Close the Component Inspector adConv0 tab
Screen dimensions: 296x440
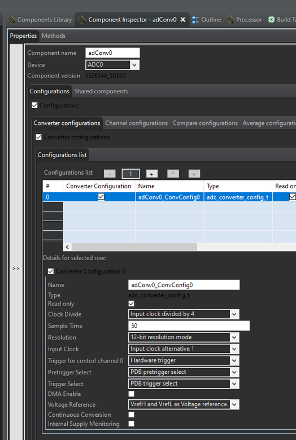[183, 20]
